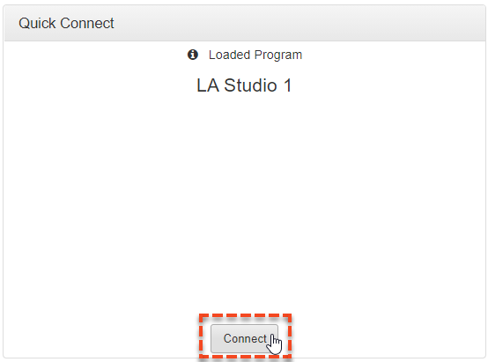The height and width of the screenshot is (362, 488).
Task: Click the button inside the red dashed outline
Action: pos(244,338)
